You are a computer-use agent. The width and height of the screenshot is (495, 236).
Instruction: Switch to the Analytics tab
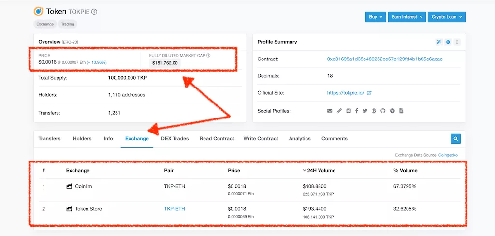click(300, 138)
